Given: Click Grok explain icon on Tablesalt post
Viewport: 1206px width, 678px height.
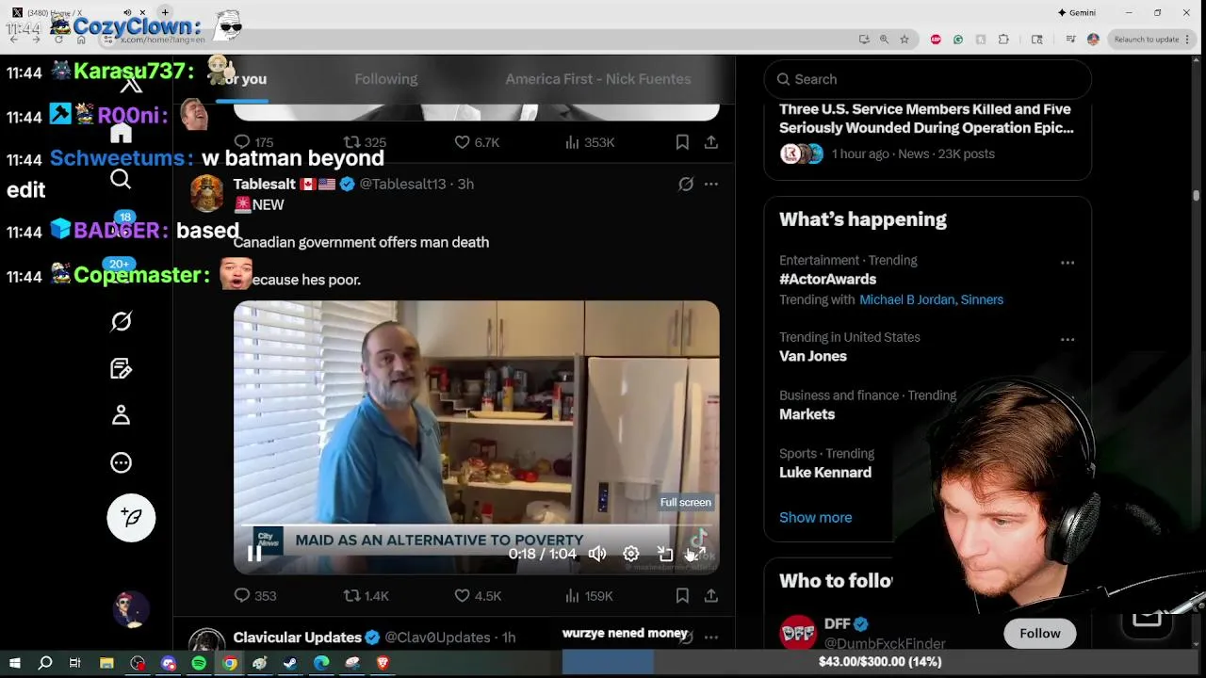Looking at the screenshot, I should (686, 185).
